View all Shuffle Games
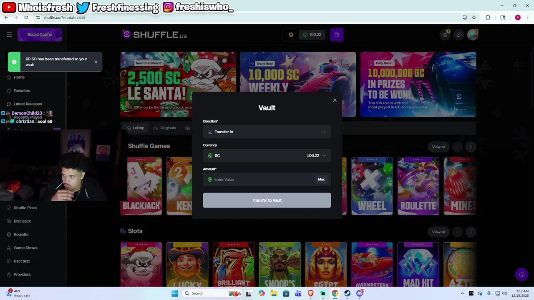534x300 pixels. (x=438, y=147)
